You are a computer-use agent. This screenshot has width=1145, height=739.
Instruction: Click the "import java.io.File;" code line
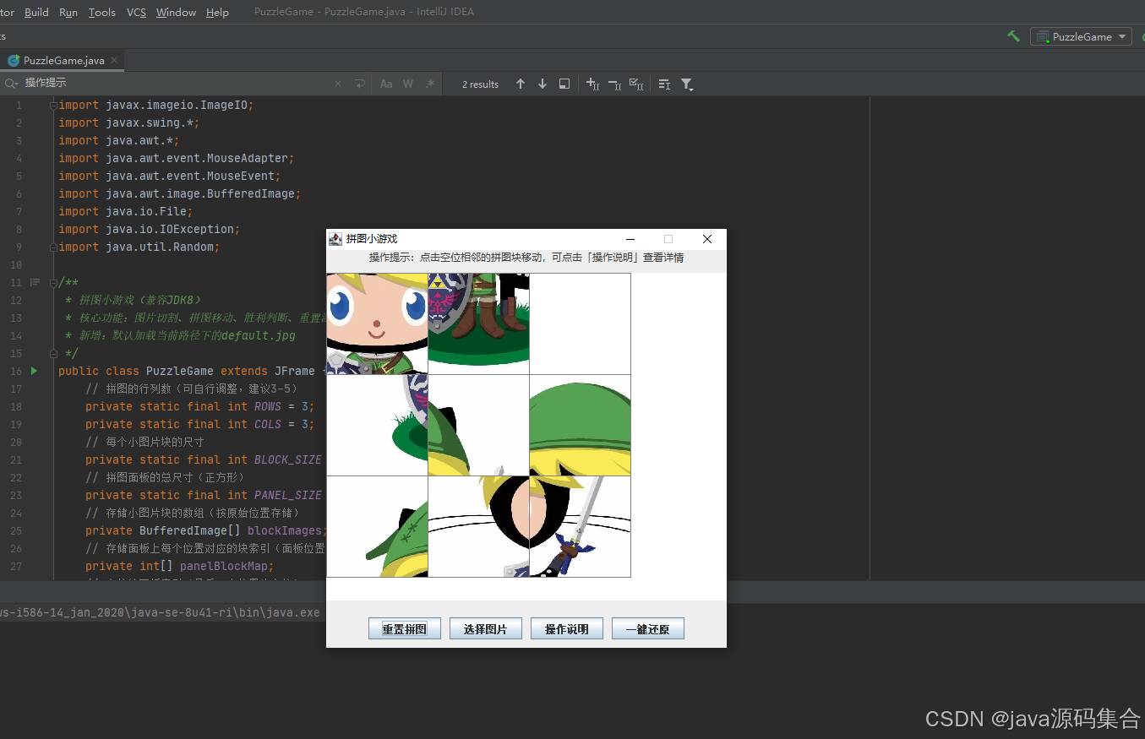pos(125,211)
